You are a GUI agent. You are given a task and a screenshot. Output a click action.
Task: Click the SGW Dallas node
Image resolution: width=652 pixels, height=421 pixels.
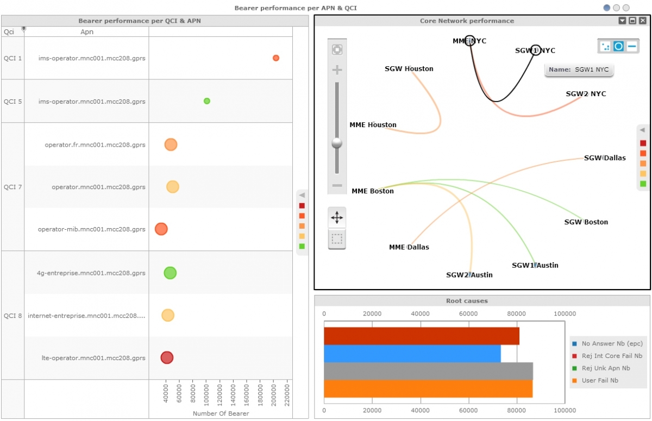[604, 158]
